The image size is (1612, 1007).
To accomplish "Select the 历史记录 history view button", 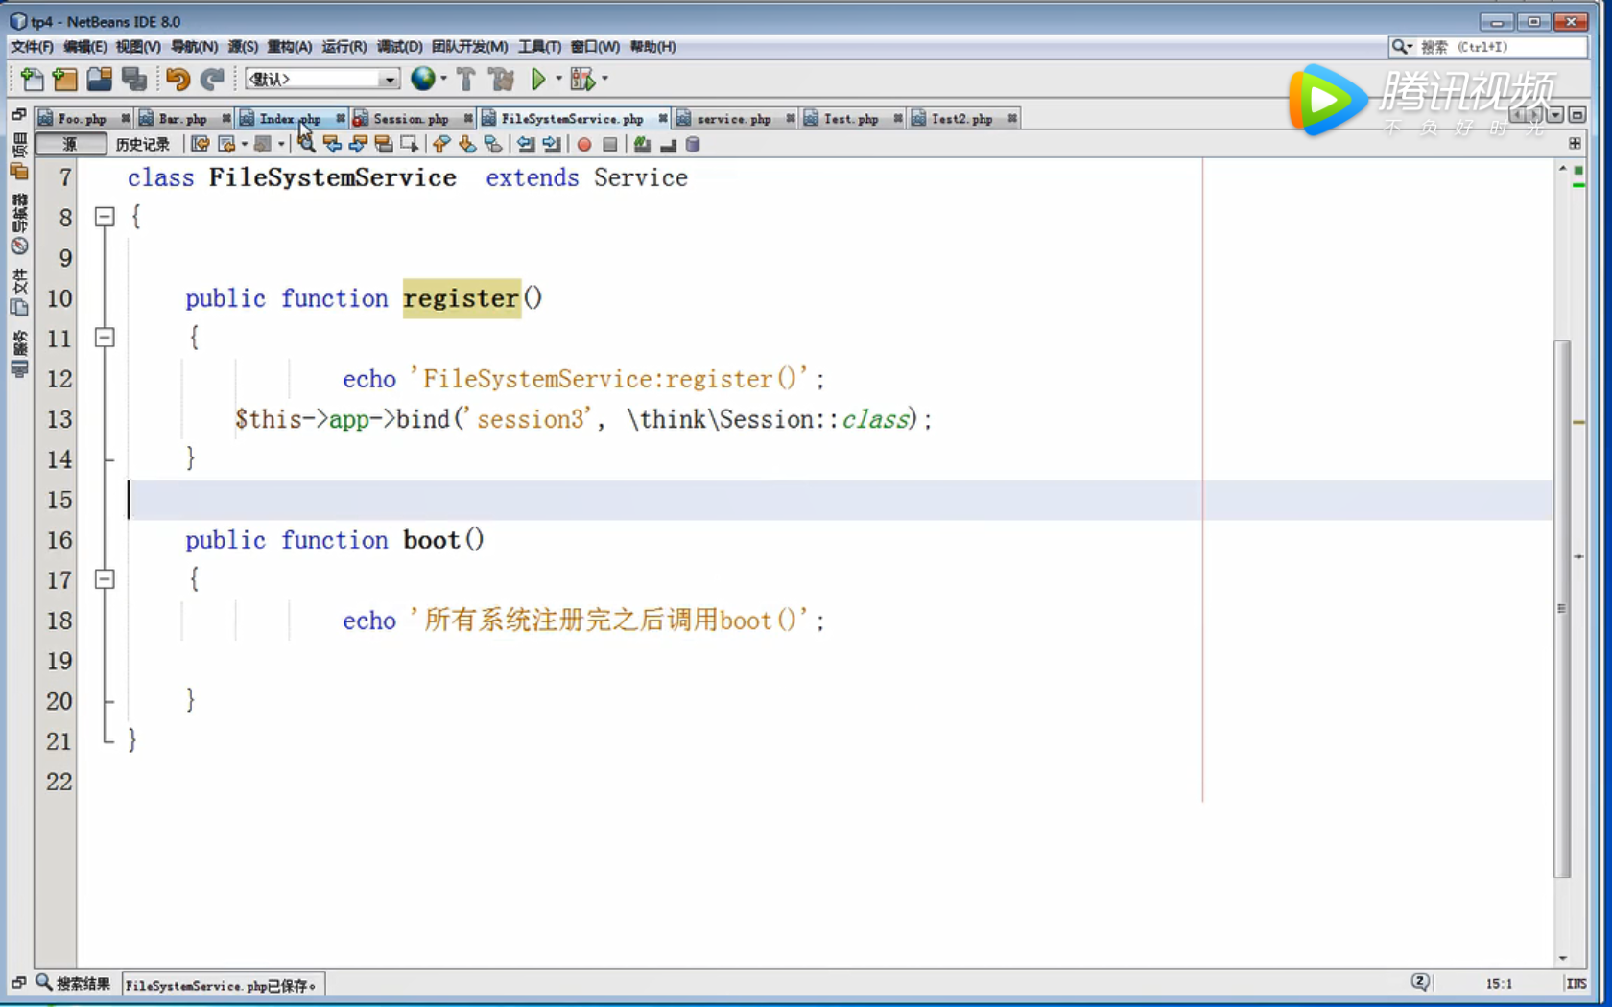I will 142,144.
